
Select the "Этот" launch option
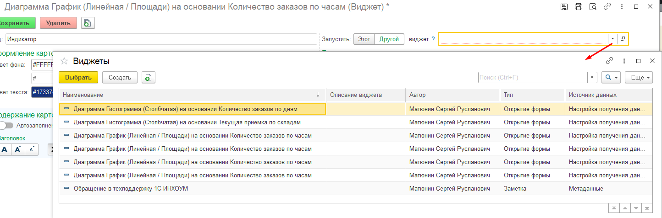[364, 39]
